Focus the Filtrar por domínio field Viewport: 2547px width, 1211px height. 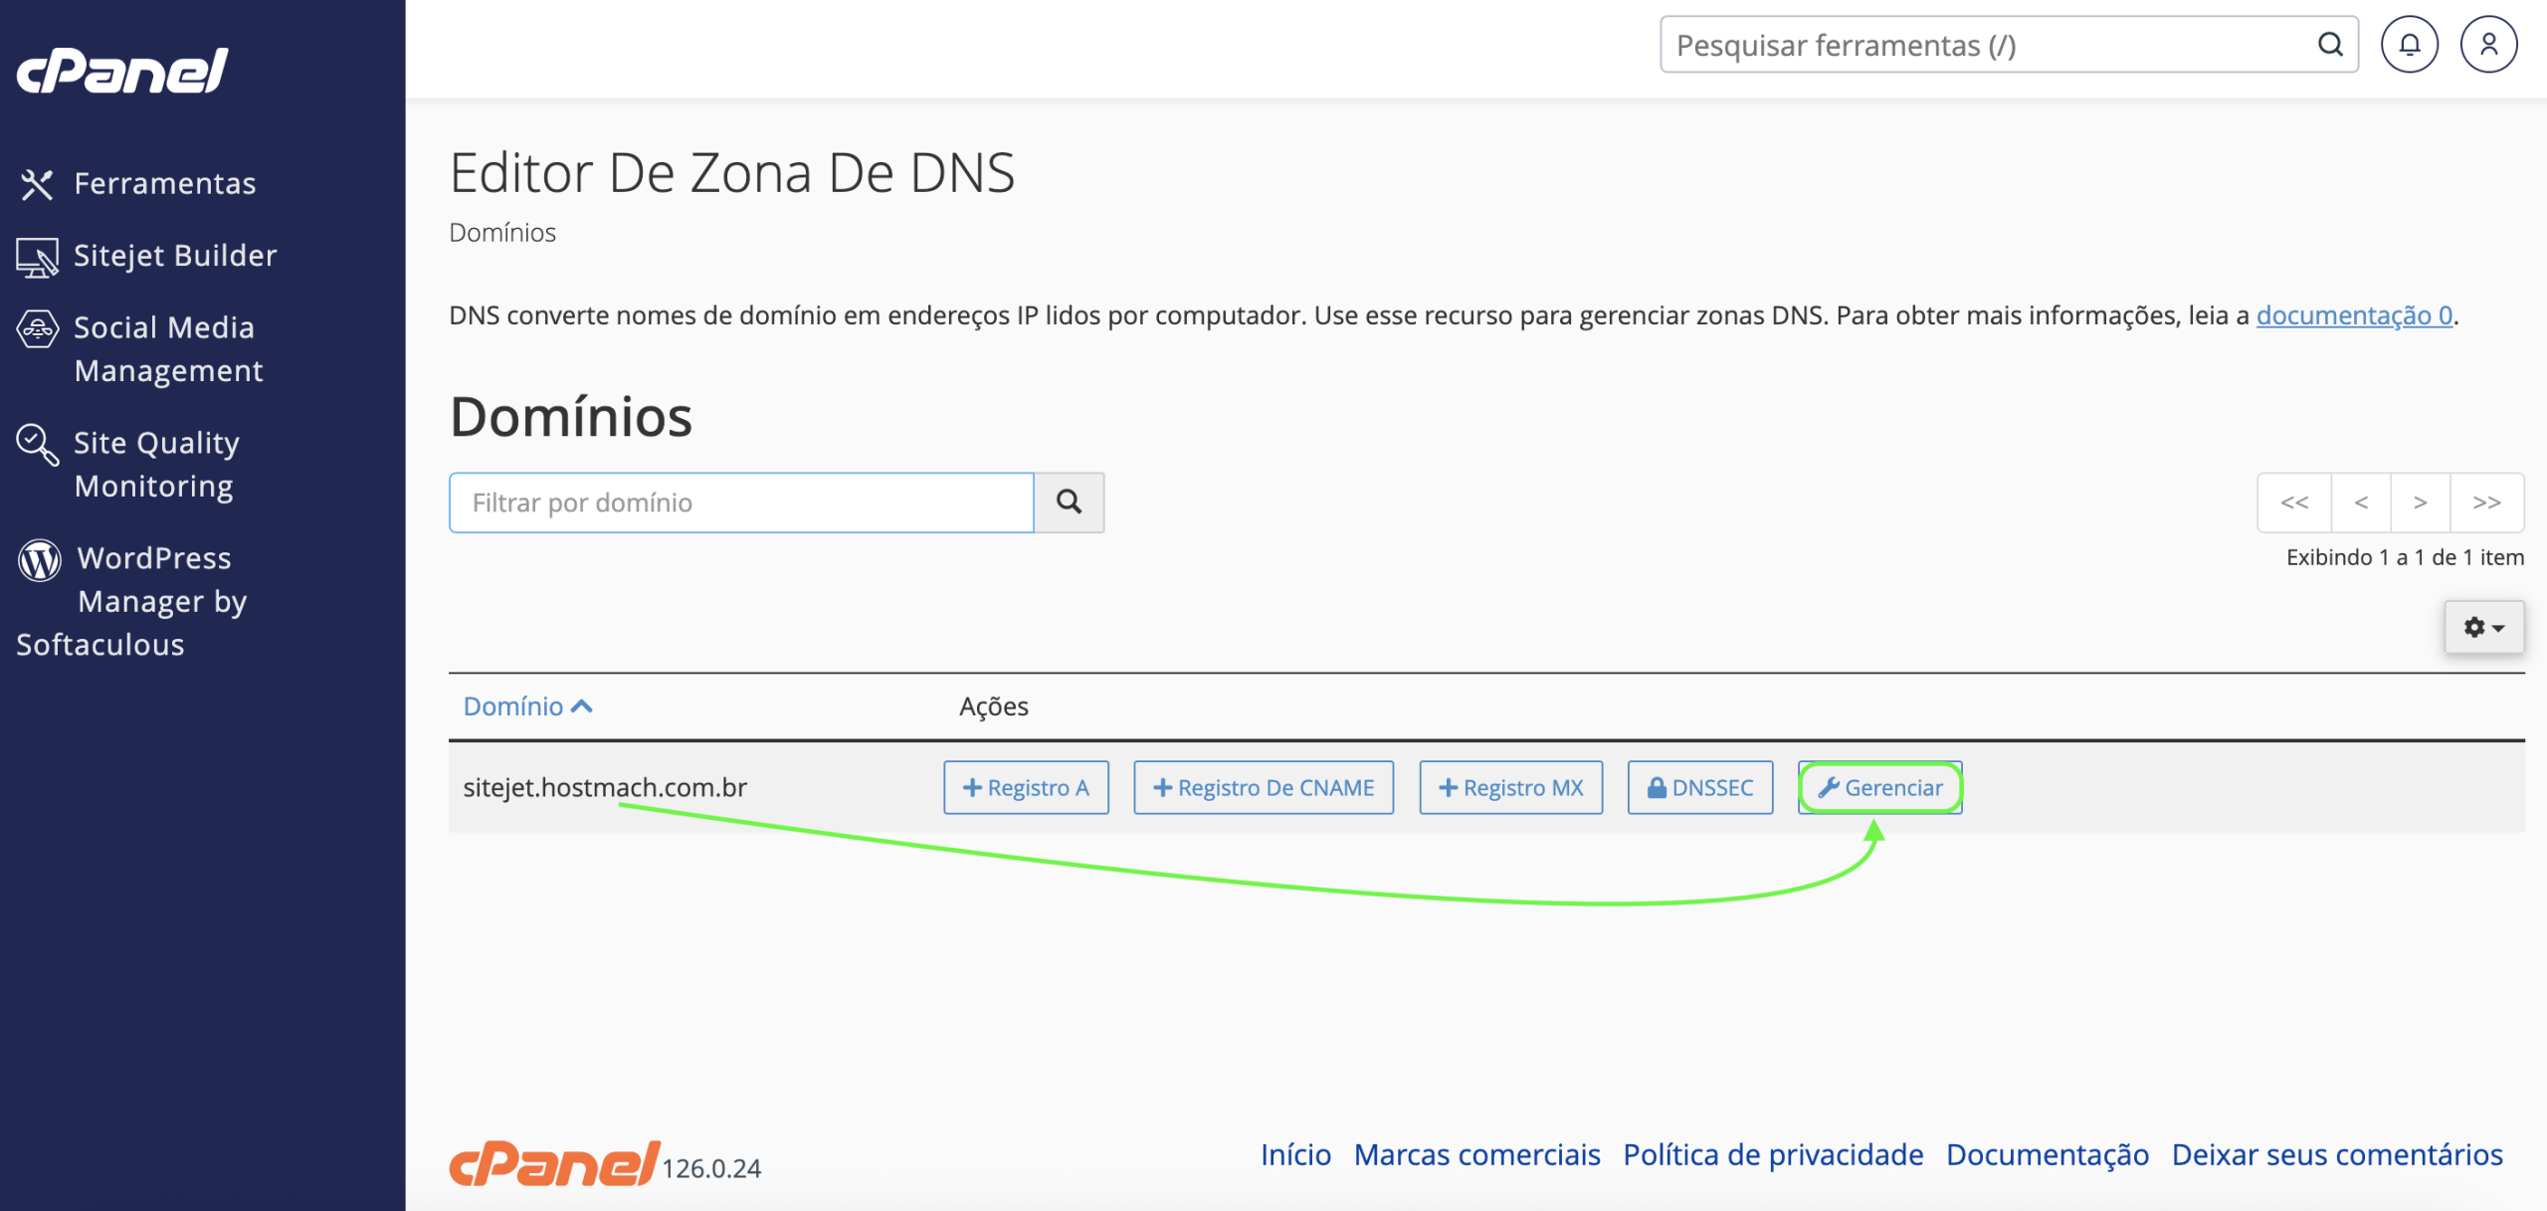(x=741, y=503)
